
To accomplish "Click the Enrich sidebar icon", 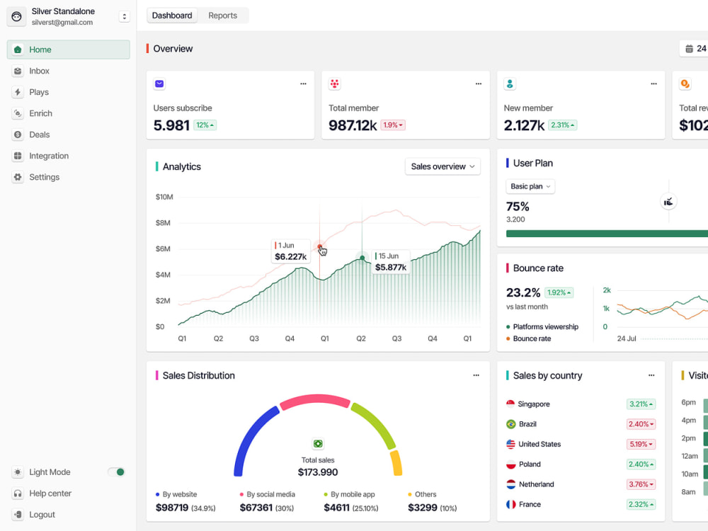I will coord(18,113).
